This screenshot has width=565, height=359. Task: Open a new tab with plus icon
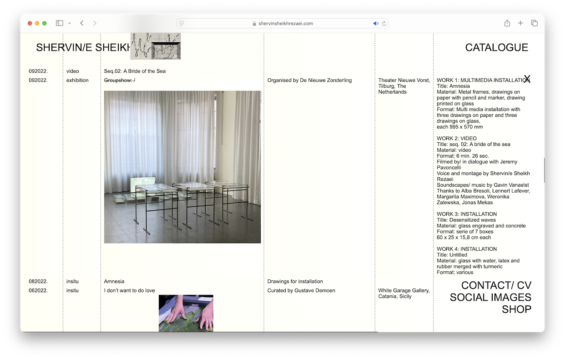(520, 23)
